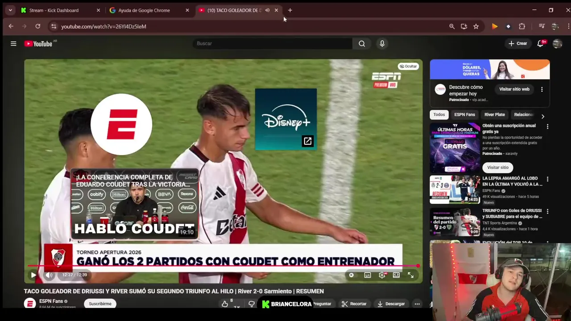Open options for Triunfo con Goles video
The width and height of the screenshot is (571, 321).
547,211
